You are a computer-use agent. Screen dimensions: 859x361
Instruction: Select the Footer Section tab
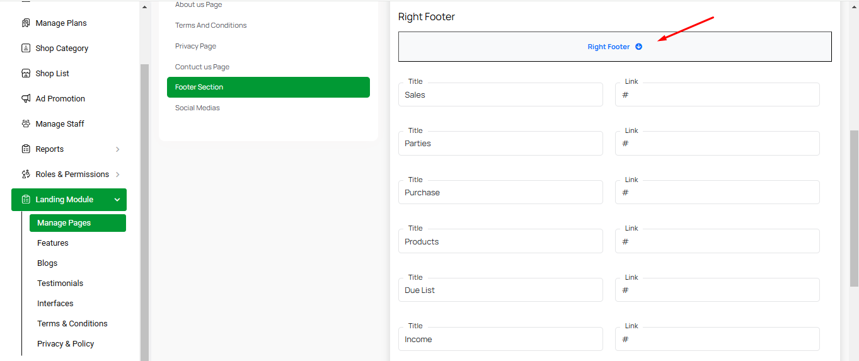click(268, 87)
